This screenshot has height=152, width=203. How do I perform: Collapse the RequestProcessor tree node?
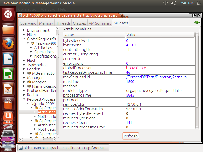click(x=24, y=99)
